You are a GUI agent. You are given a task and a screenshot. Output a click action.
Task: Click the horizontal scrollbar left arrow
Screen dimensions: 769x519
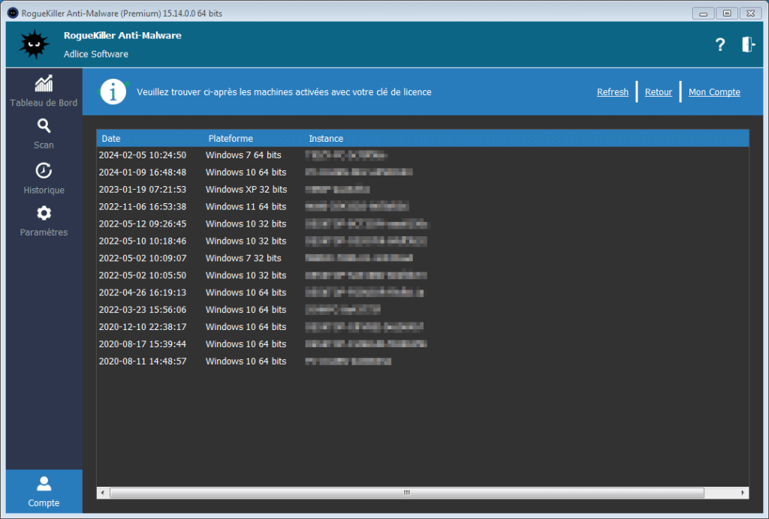(102, 493)
